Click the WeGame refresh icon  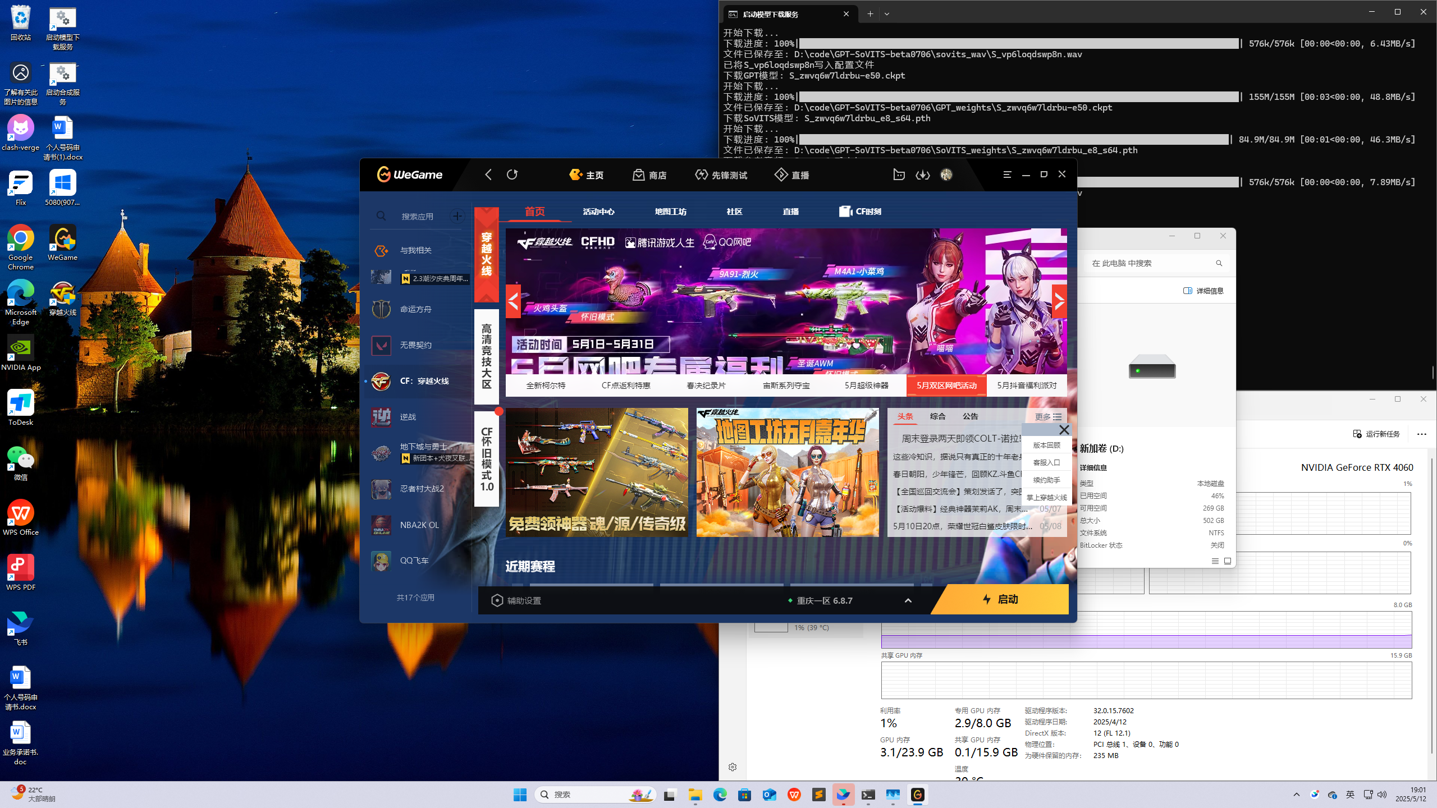tap(512, 175)
